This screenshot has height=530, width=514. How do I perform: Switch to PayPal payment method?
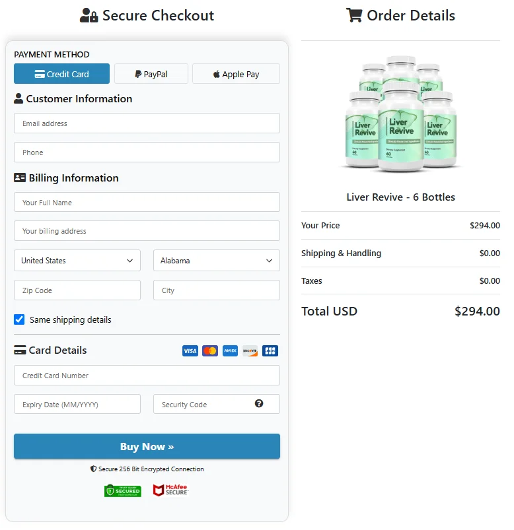pos(151,74)
